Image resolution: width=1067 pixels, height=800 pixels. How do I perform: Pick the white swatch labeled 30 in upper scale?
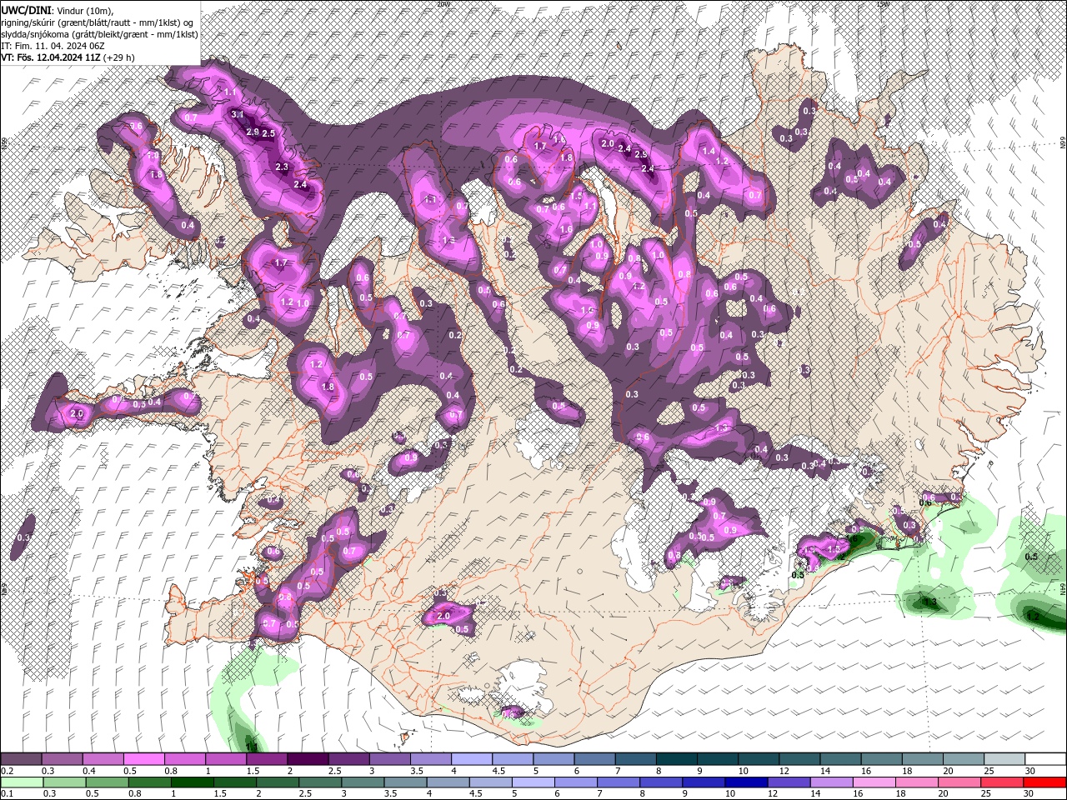click(1044, 759)
